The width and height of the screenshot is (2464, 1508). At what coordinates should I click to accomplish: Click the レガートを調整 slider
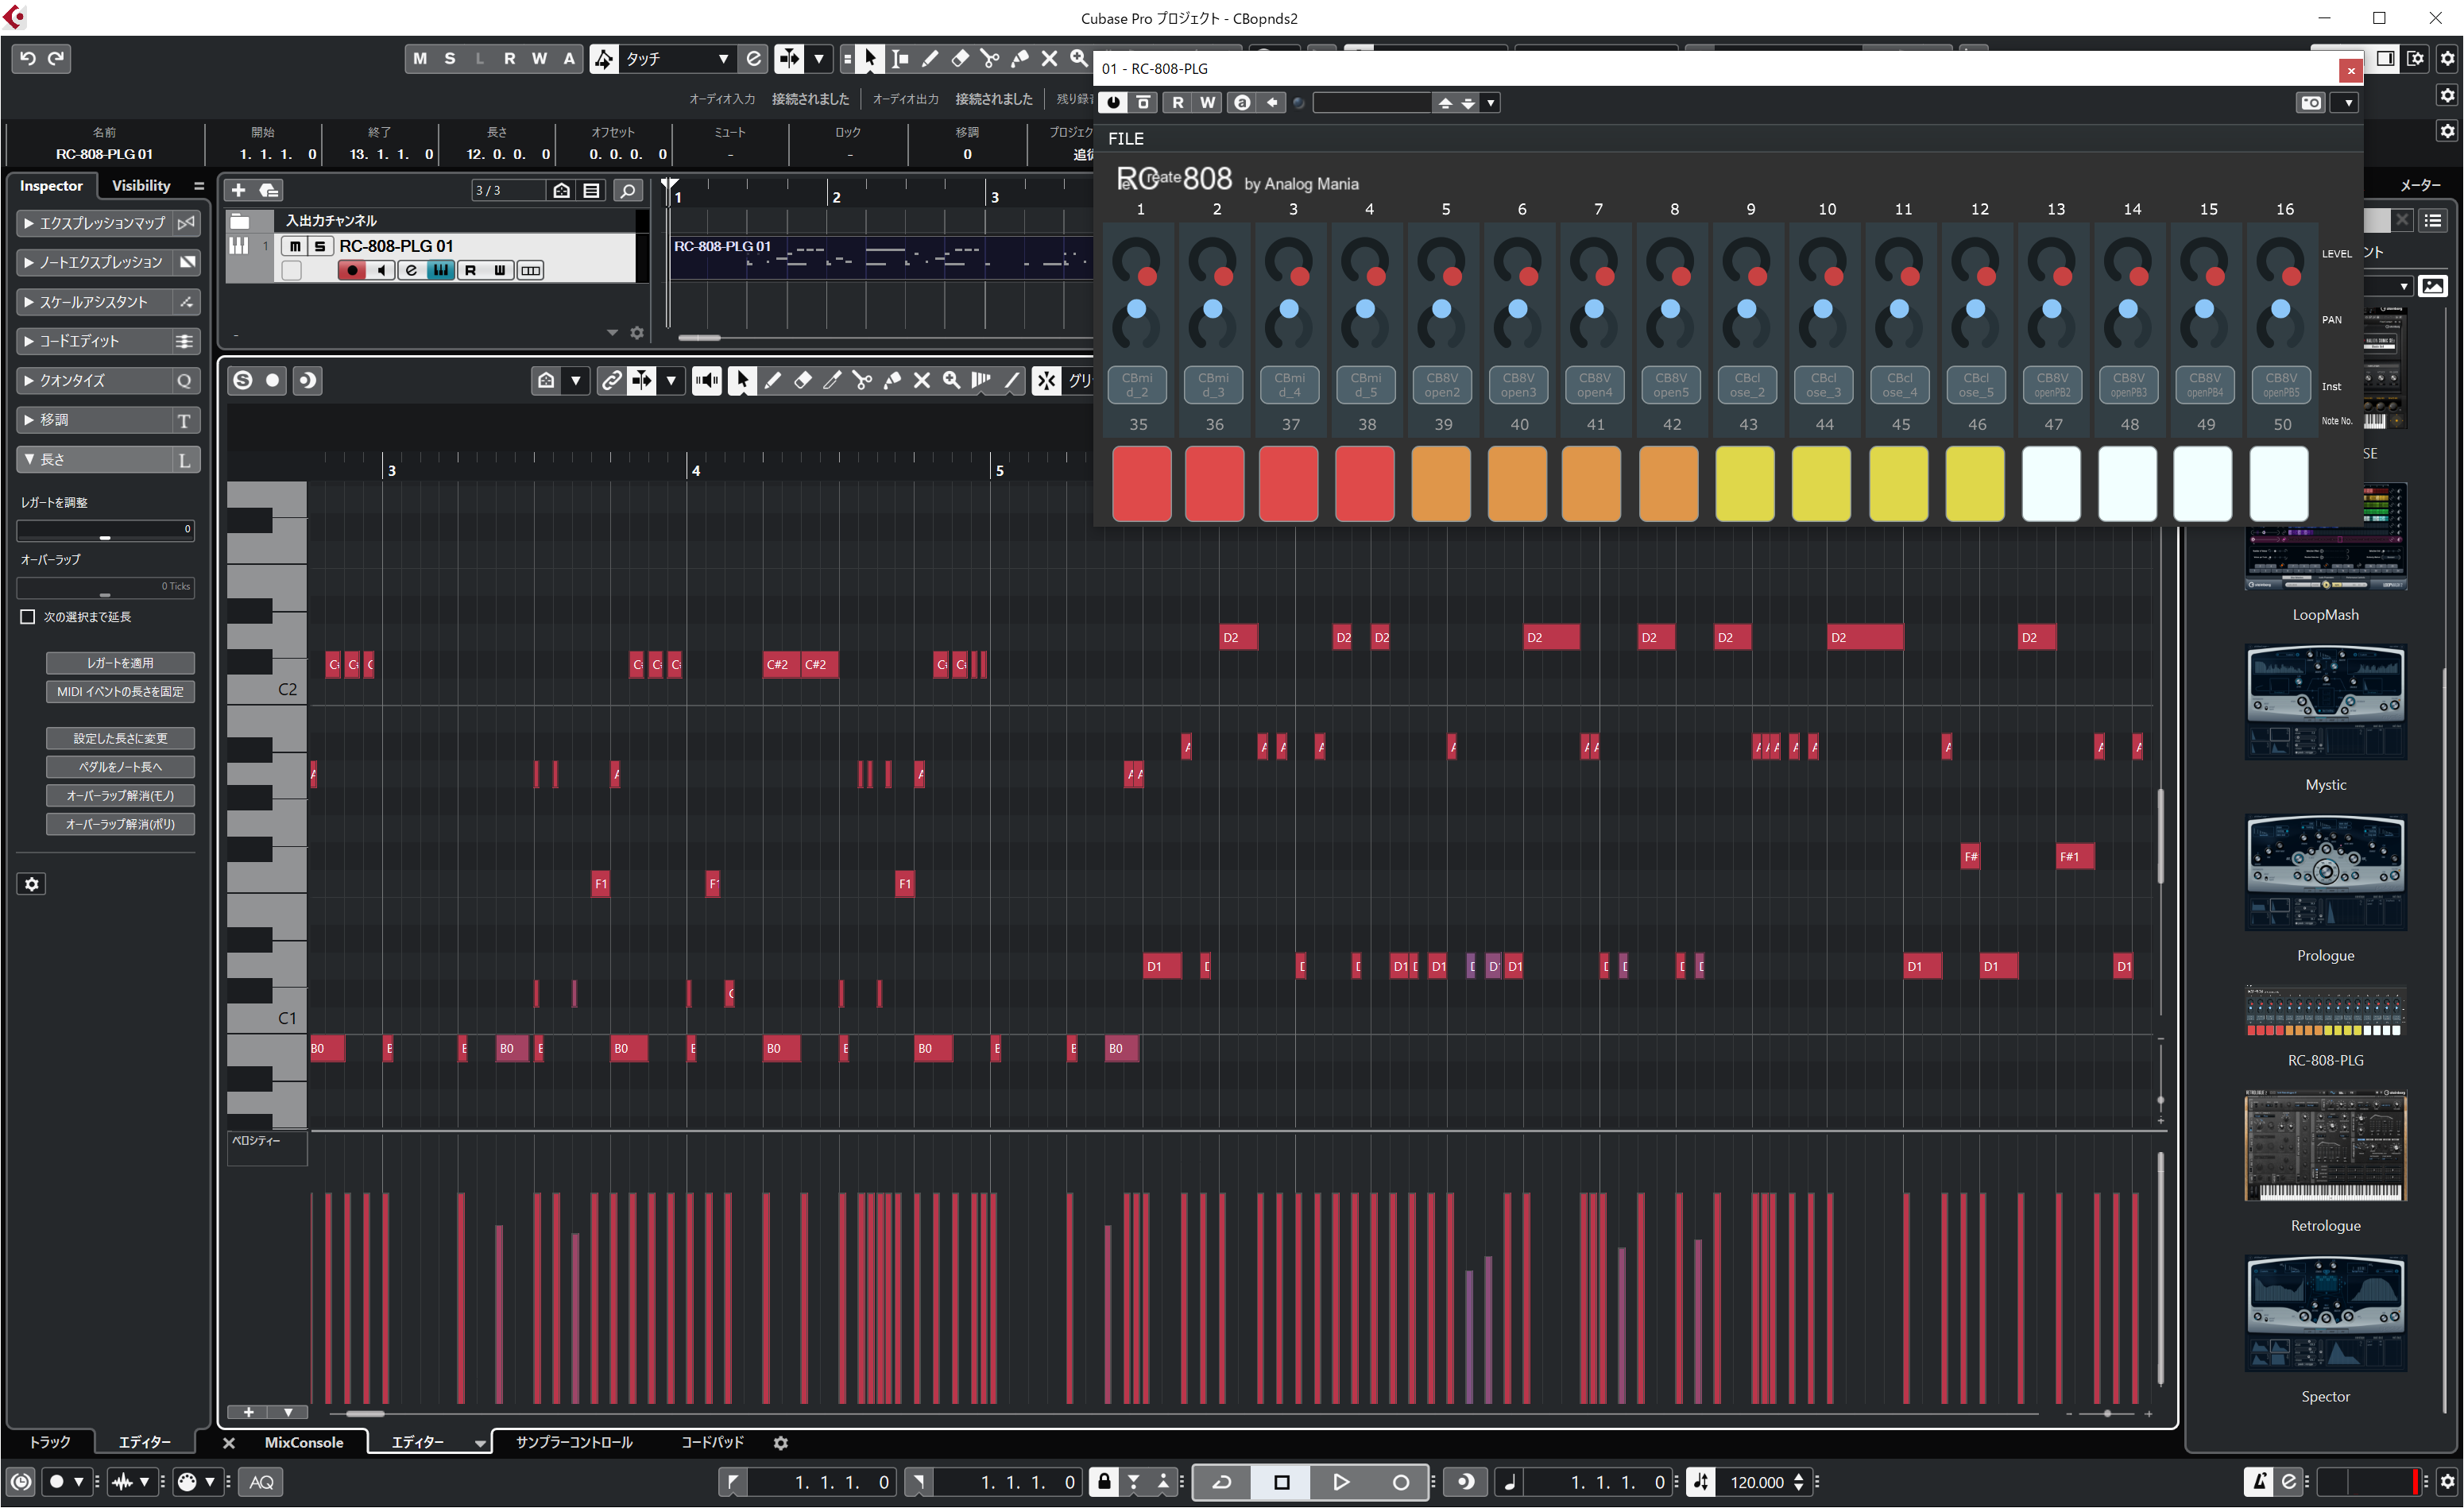[x=105, y=530]
